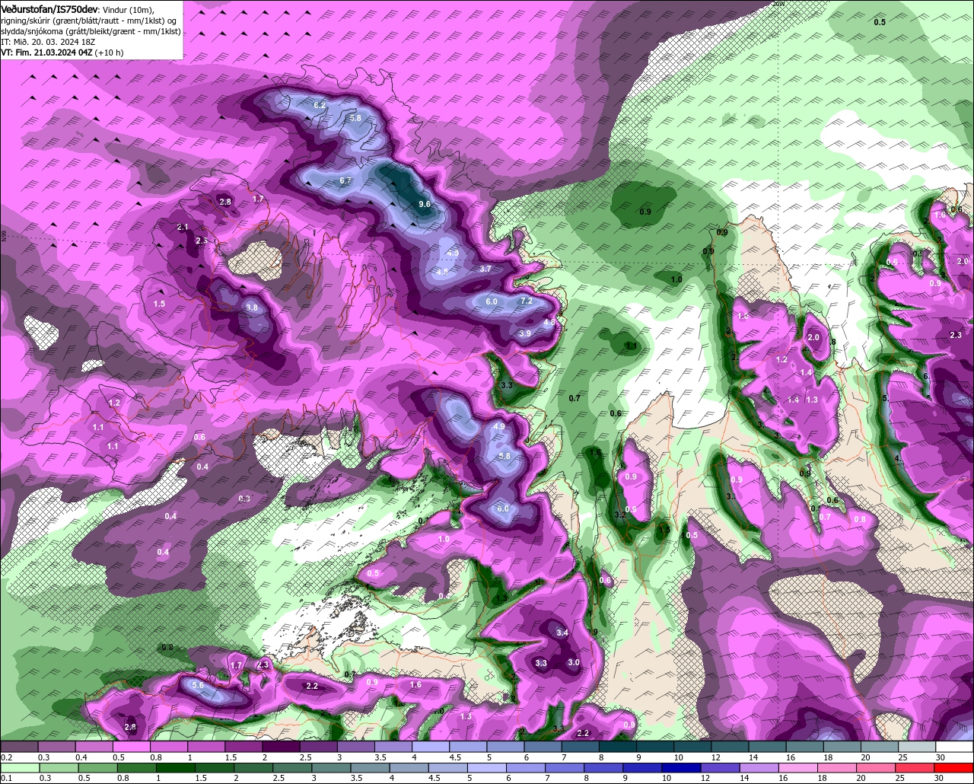Viewport: 974px width, 784px height.
Task: Select the 3.9 value label on the map
Action: (525, 333)
